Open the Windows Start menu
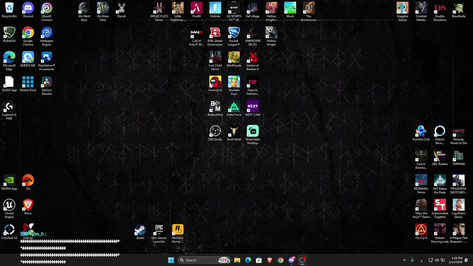 coord(171,260)
